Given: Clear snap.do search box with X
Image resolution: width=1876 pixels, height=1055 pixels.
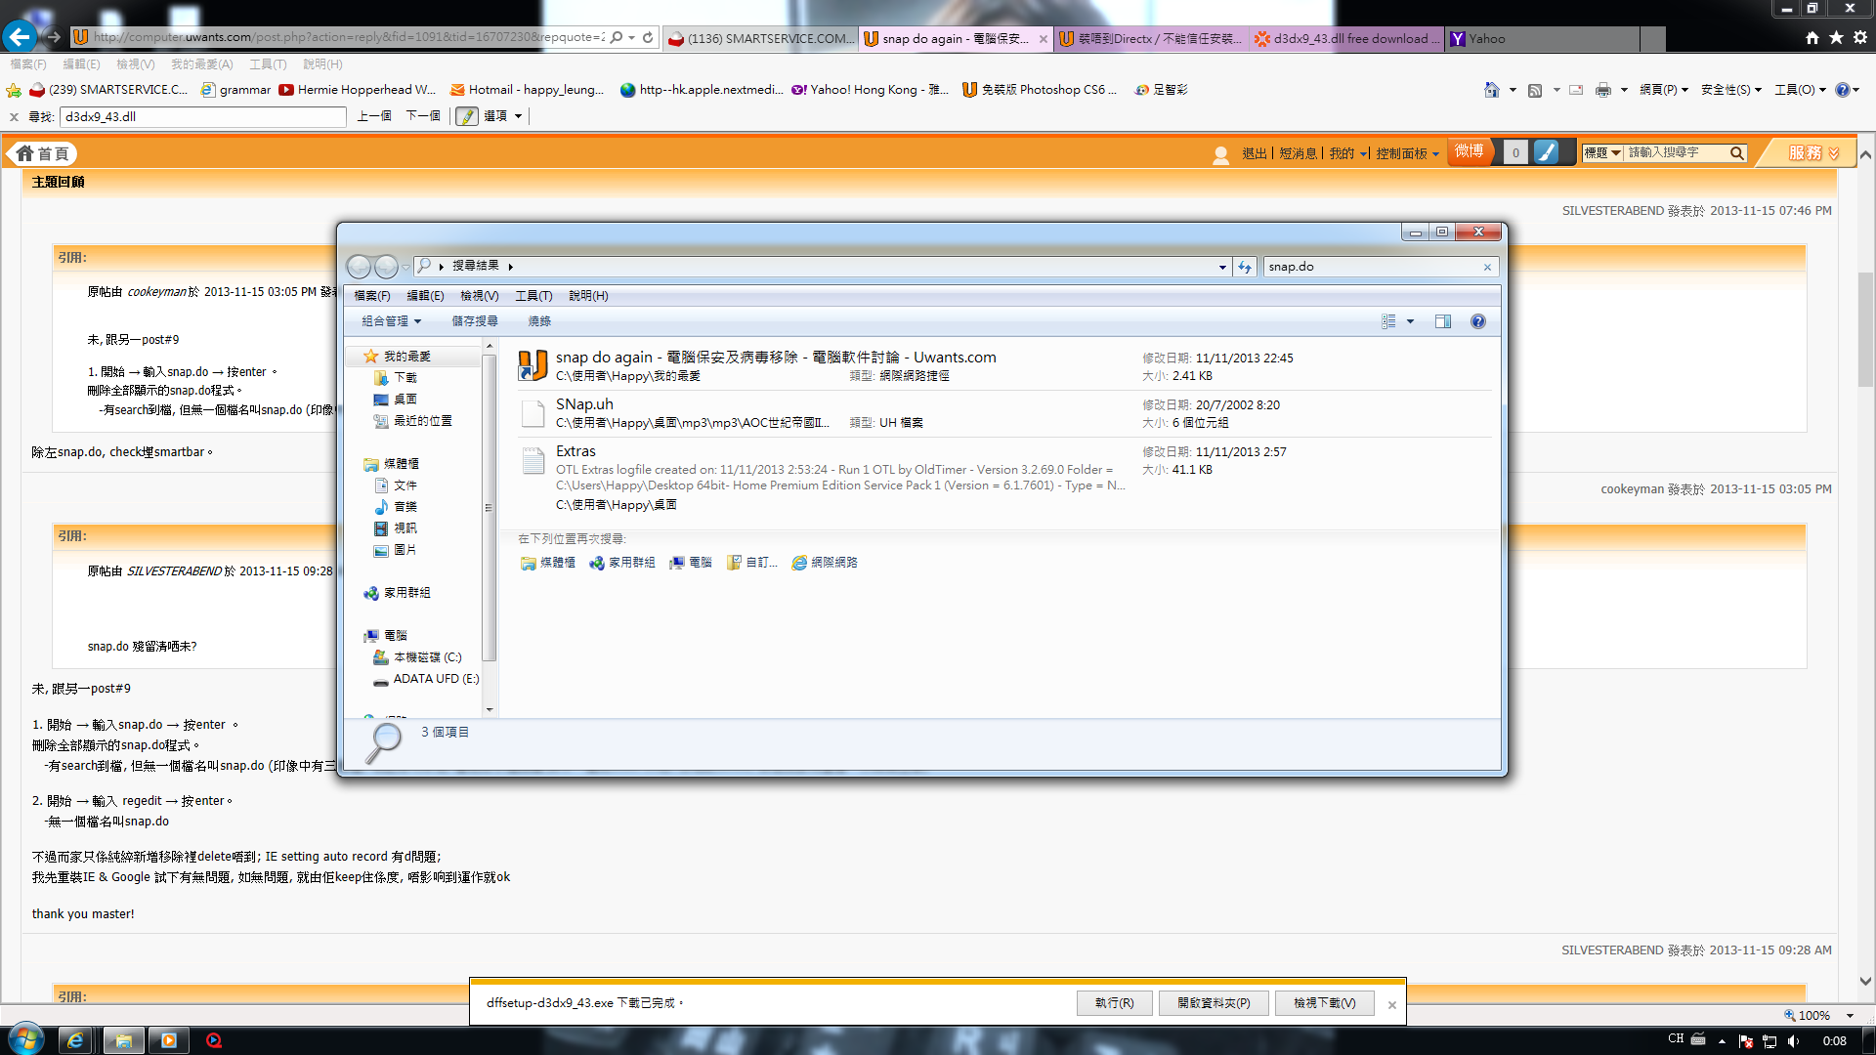Looking at the screenshot, I should [x=1487, y=267].
